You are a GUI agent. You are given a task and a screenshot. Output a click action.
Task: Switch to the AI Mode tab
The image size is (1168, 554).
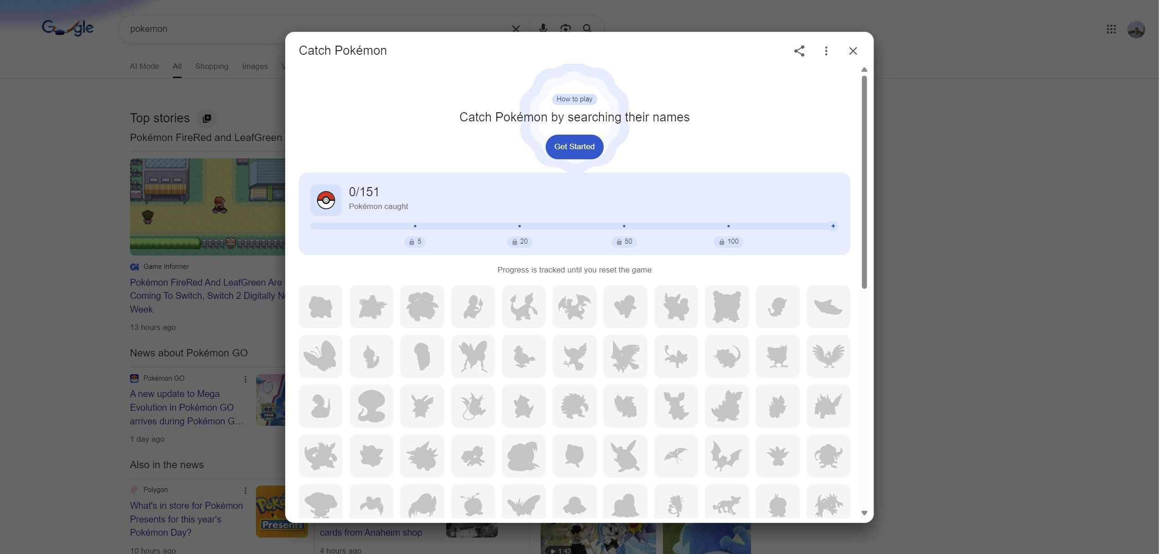pyautogui.click(x=144, y=66)
